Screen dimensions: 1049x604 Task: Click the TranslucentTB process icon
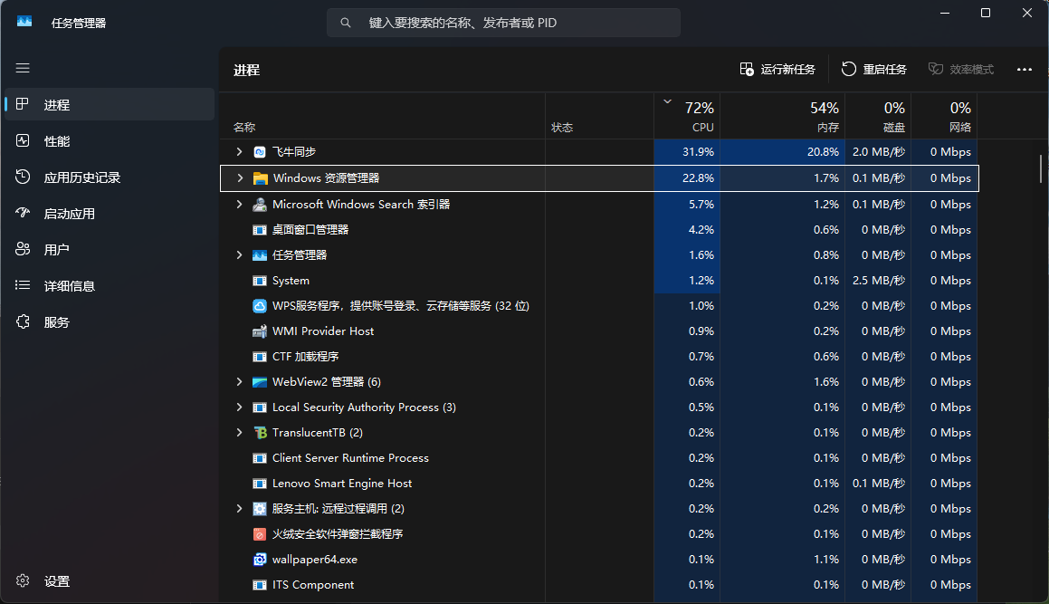click(260, 433)
